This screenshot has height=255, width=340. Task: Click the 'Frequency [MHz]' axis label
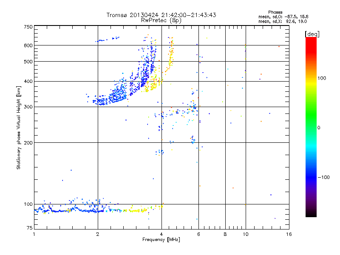[x=161, y=240]
